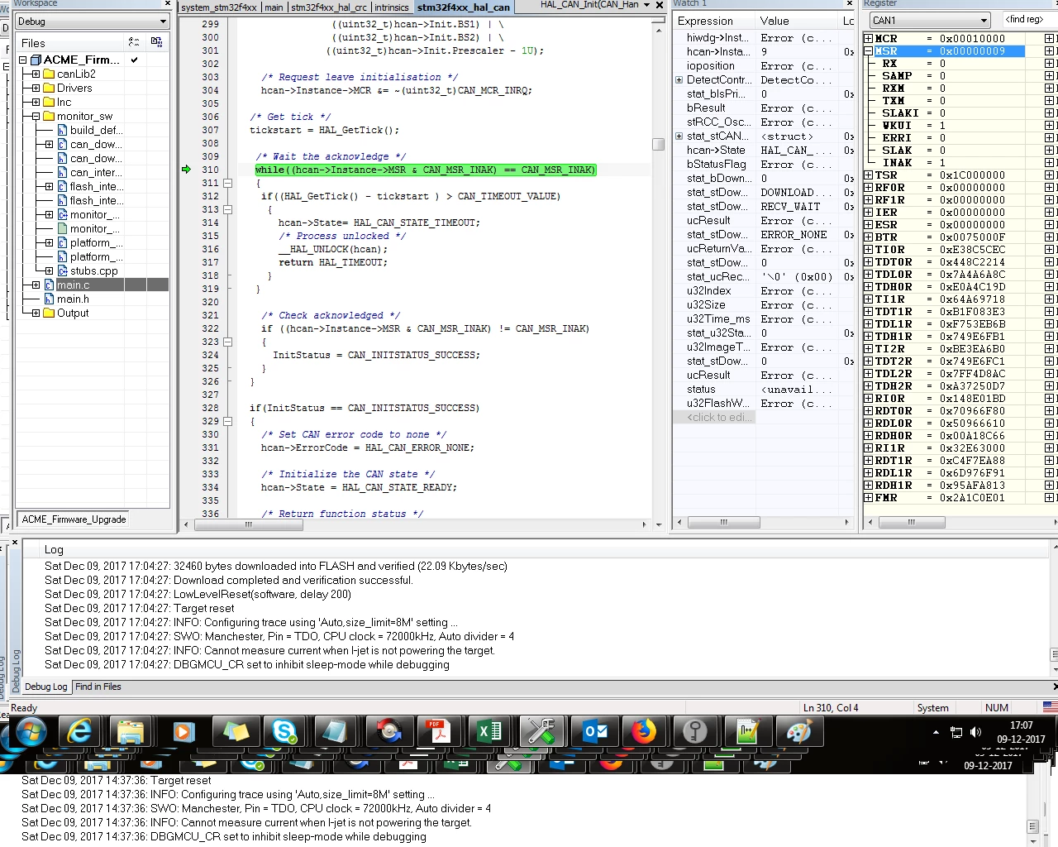The image size is (1058, 847).
Task: Click the second column icon beside the Files header
Action: click(x=156, y=42)
